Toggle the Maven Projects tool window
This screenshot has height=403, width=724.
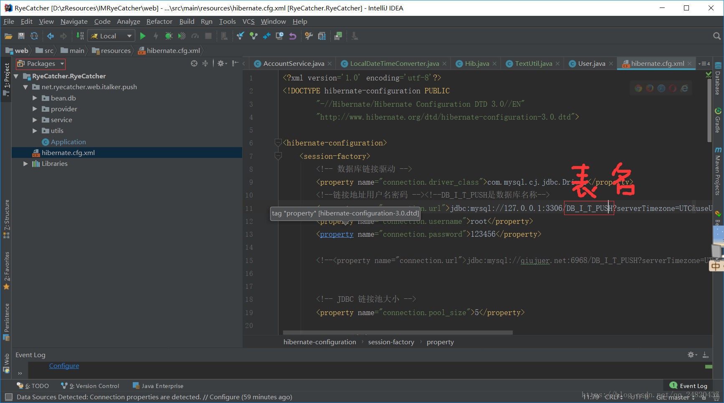click(x=718, y=171)
